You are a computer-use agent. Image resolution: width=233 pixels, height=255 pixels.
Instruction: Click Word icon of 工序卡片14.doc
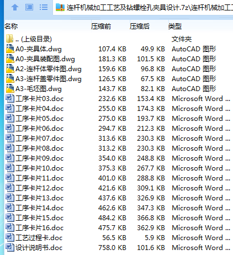10,208
